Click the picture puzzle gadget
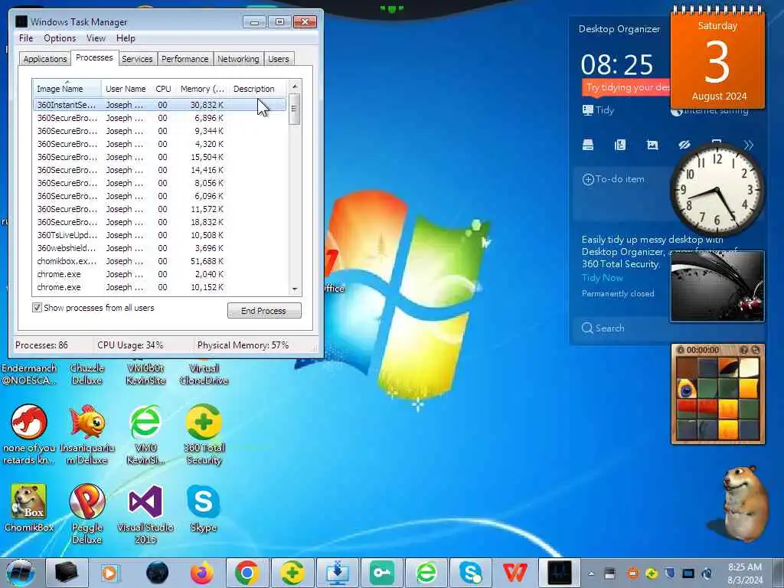Viewport: 784px width, 588px height. (x=717, y=394)
